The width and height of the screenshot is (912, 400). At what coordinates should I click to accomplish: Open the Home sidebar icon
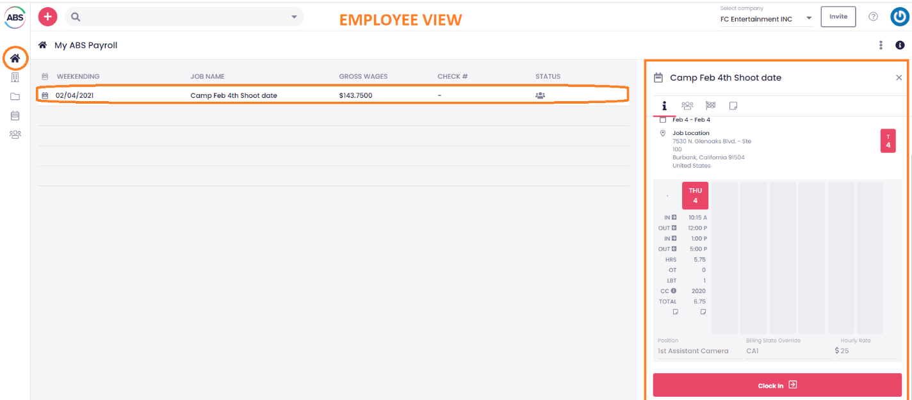(15, 58)
